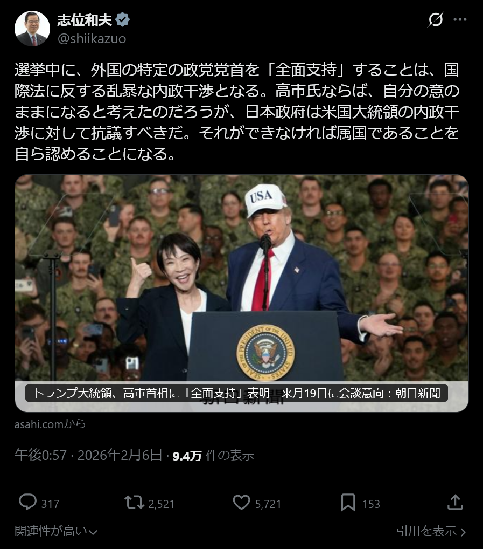The width and height of the screenshot is (483, 549).
Task: Open the Grok explain icon
Action: tap(436, 19)
